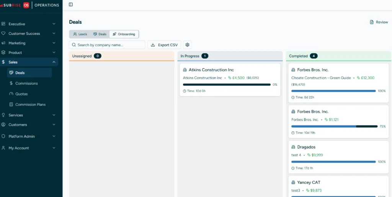Click the building icon on Yancey CAT card
Viewport: 392px width, 197px height.
pos(293,182)
